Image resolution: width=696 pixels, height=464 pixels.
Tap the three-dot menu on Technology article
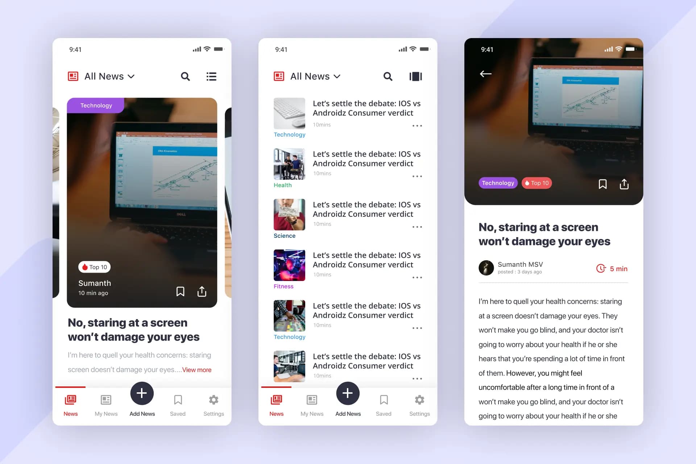tap(417, 126)
